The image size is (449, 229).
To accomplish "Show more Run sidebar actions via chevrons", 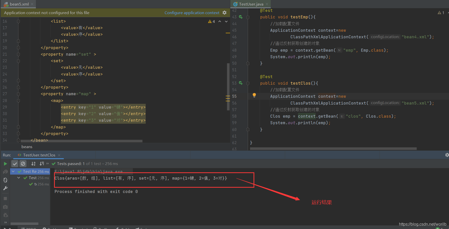I will (x=5, y=222).
